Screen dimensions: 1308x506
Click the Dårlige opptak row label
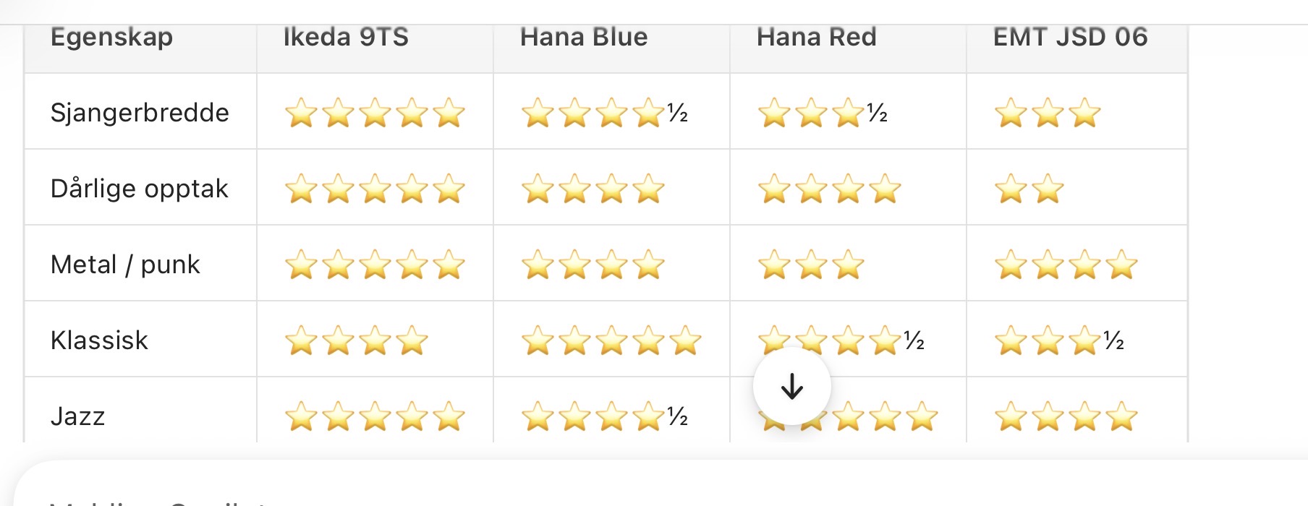[139, 189]
